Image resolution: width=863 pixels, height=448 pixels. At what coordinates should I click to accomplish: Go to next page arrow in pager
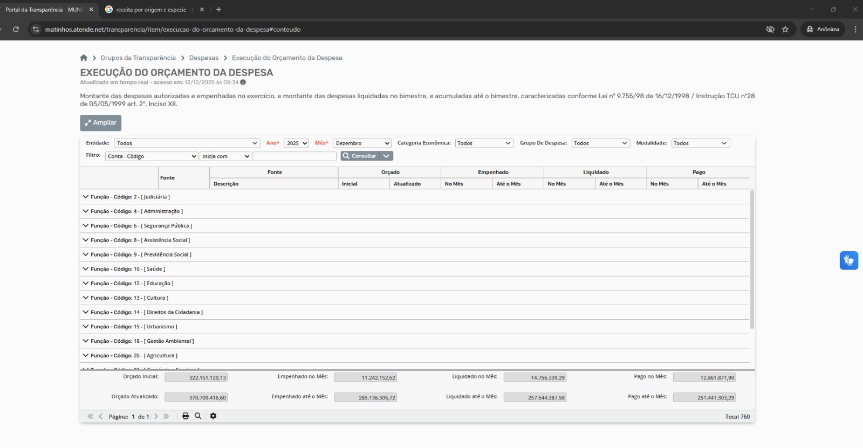[x=156, y=417]
